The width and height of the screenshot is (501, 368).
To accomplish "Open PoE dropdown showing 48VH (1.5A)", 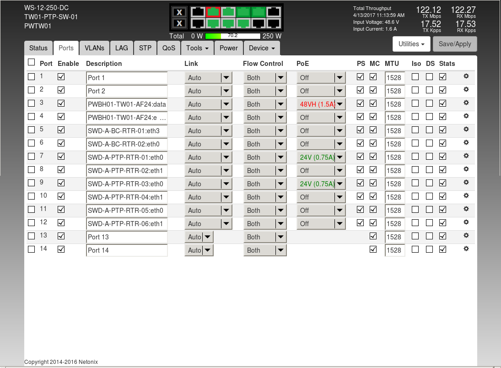I will click(321, 104).
